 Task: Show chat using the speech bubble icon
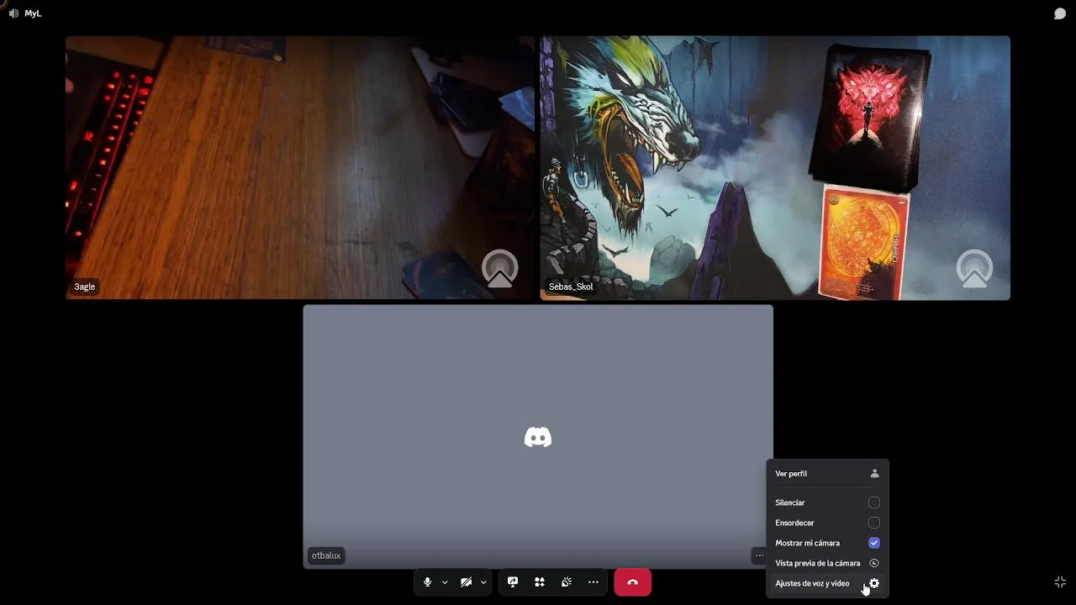1060,13
